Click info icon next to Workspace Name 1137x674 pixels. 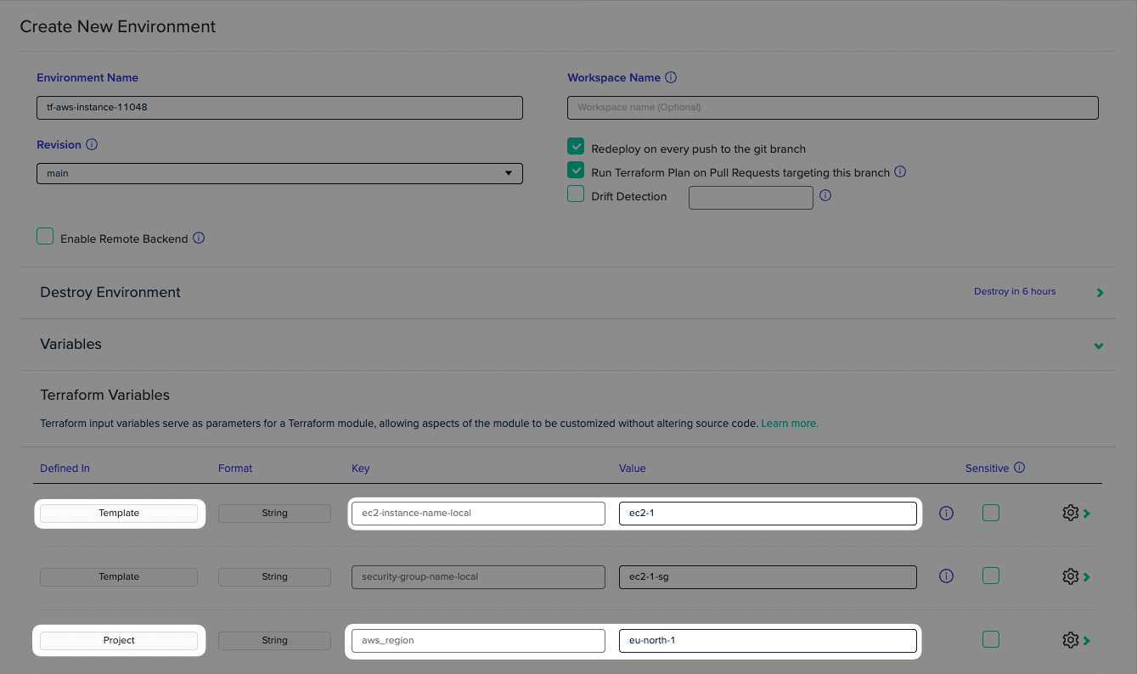(x=671, y=77)
